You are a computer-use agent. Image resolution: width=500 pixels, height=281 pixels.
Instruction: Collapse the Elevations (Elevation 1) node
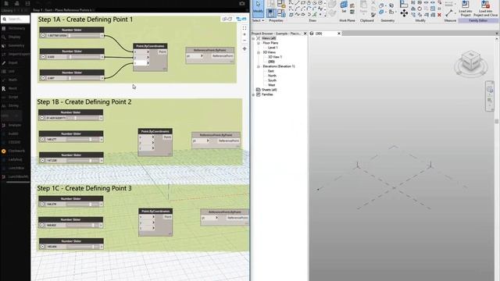[259, 66]
